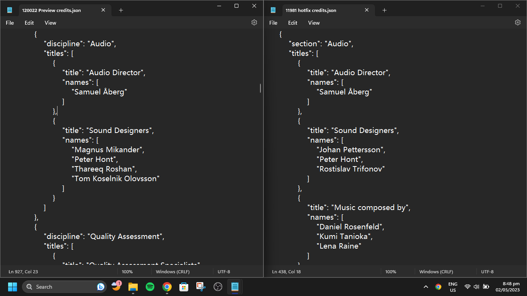Screen dimensions: 527x296
Task: Click zoom level 100% in left status bar
Action: tap(127, 272)
